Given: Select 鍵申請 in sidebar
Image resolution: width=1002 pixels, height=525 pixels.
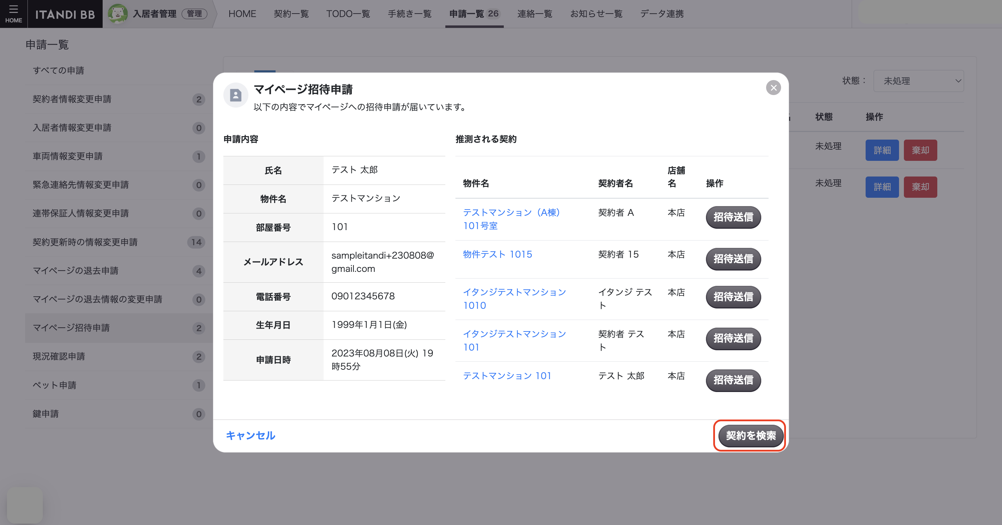Looking at the screenshot, I should point(119,414).
